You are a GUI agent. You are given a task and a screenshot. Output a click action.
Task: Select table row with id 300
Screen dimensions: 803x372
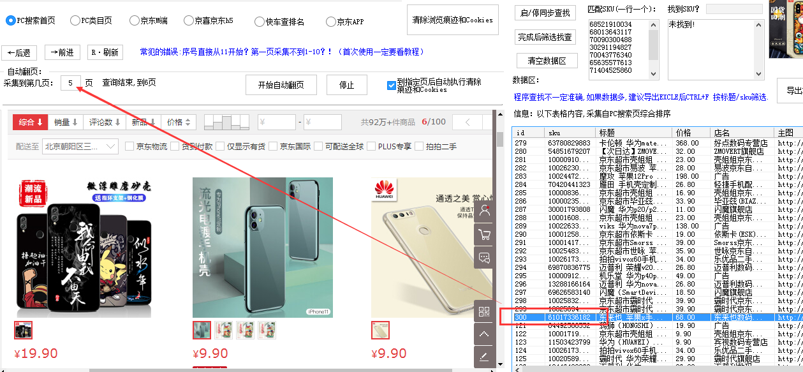click(657, 317)
